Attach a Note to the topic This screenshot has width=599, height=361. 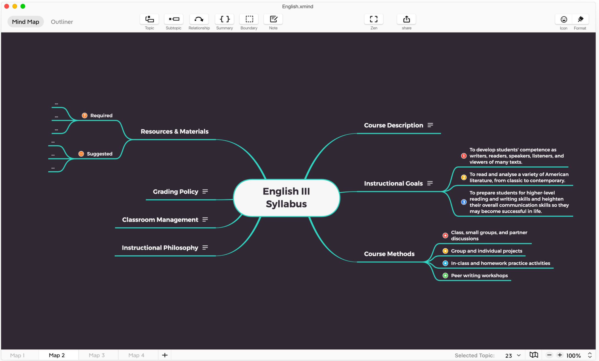[273, 19]
